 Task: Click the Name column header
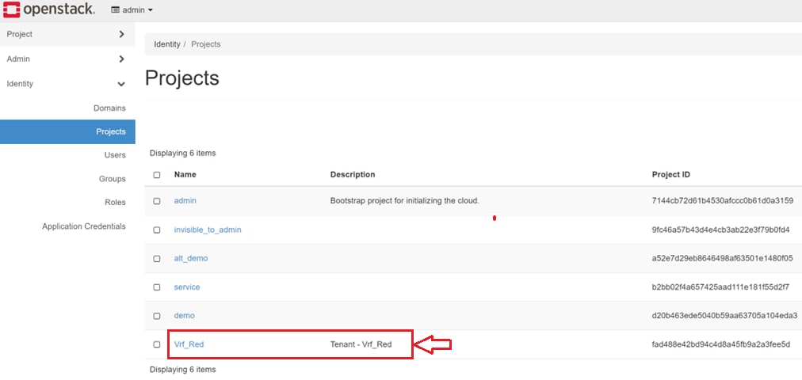(x=185, y=175)
